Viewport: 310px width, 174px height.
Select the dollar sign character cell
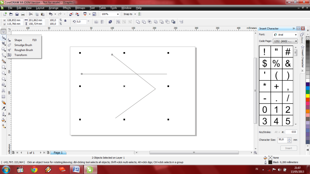click(x=265, y=63)
